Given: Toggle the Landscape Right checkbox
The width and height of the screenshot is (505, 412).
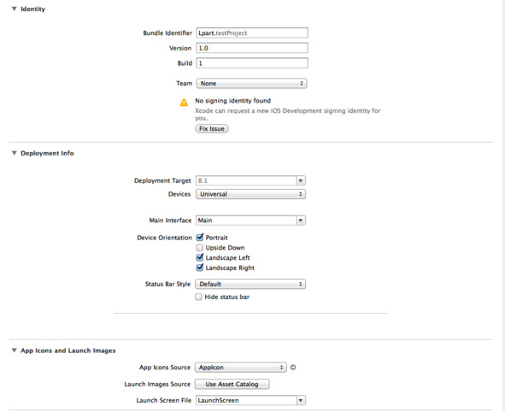Looking at the screenshot, I should [x=200, y=268].
